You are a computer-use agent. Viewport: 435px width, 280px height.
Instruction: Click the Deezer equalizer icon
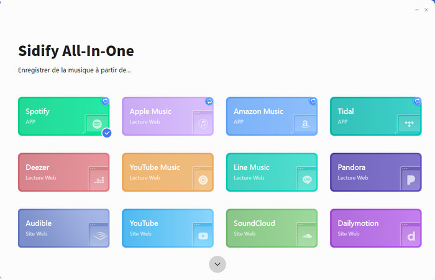pyautogui.click(x=99, y=180)
